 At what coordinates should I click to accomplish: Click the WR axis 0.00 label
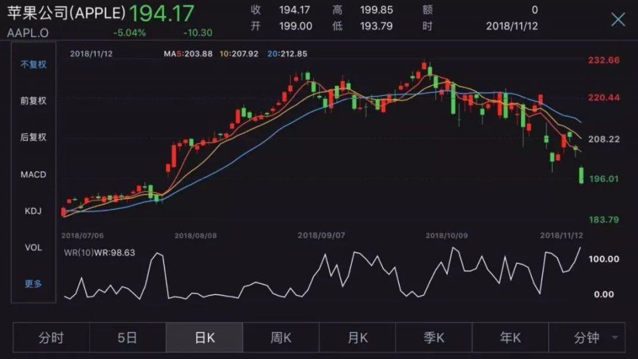point(604,295)
